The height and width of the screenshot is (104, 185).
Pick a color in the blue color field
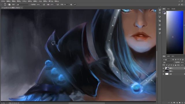[175, 32]
